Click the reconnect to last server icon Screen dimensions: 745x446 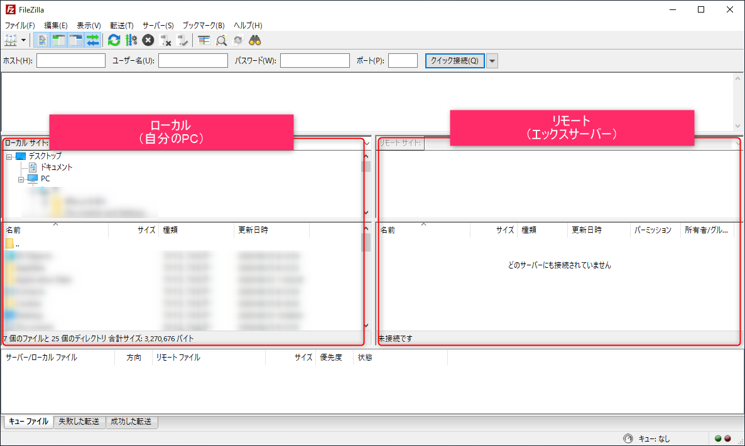(x=182, y=40)
